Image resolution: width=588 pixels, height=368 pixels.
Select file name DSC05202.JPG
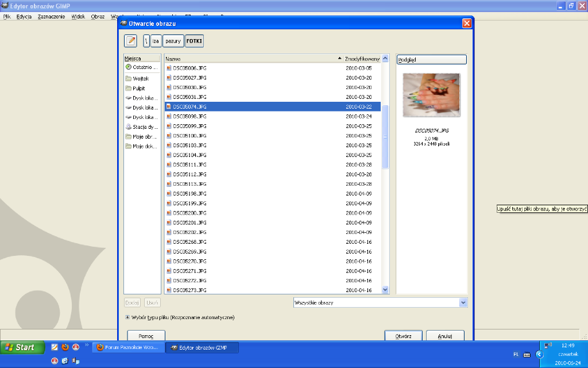click(189, 232)
